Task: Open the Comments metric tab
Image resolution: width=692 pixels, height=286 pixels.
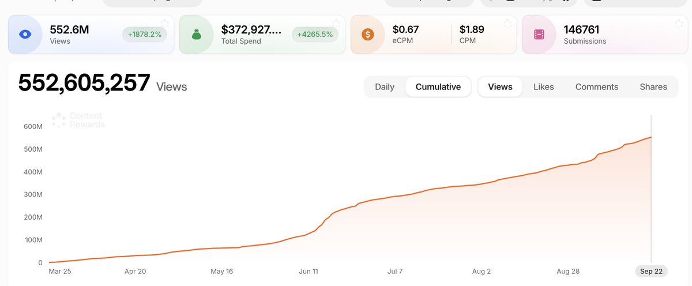Action: click(x=597, y=87)
